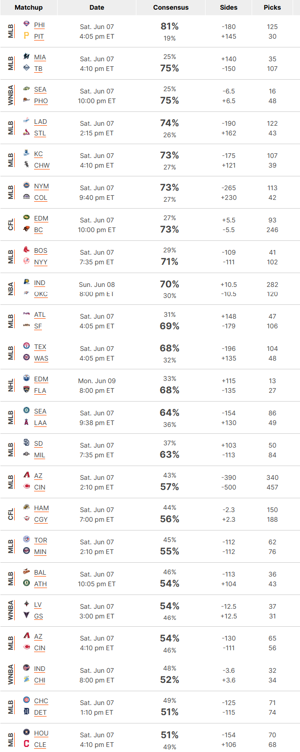Click the Marlins logo next to MIA
The image size is (300, 752).
[26, 56]
